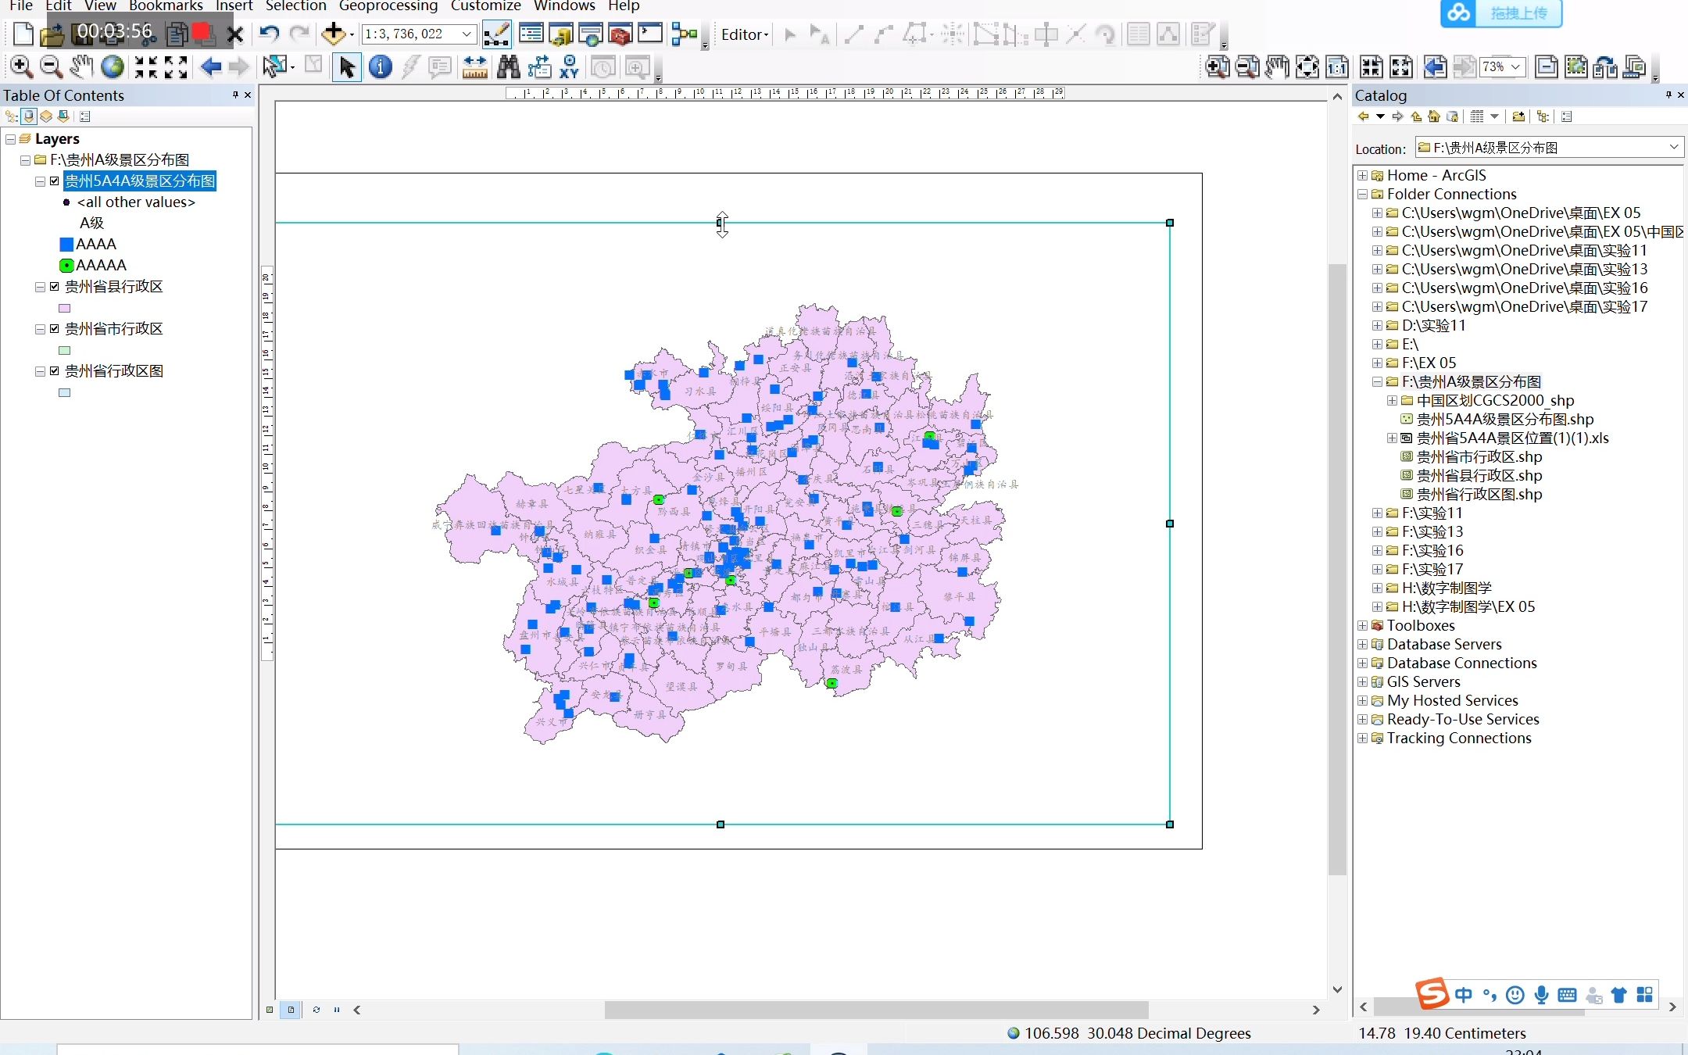Expand the Toolboxes node in Catalog
The width and height of the screenshot is (1688, 1055).
tap(1363, 625)
